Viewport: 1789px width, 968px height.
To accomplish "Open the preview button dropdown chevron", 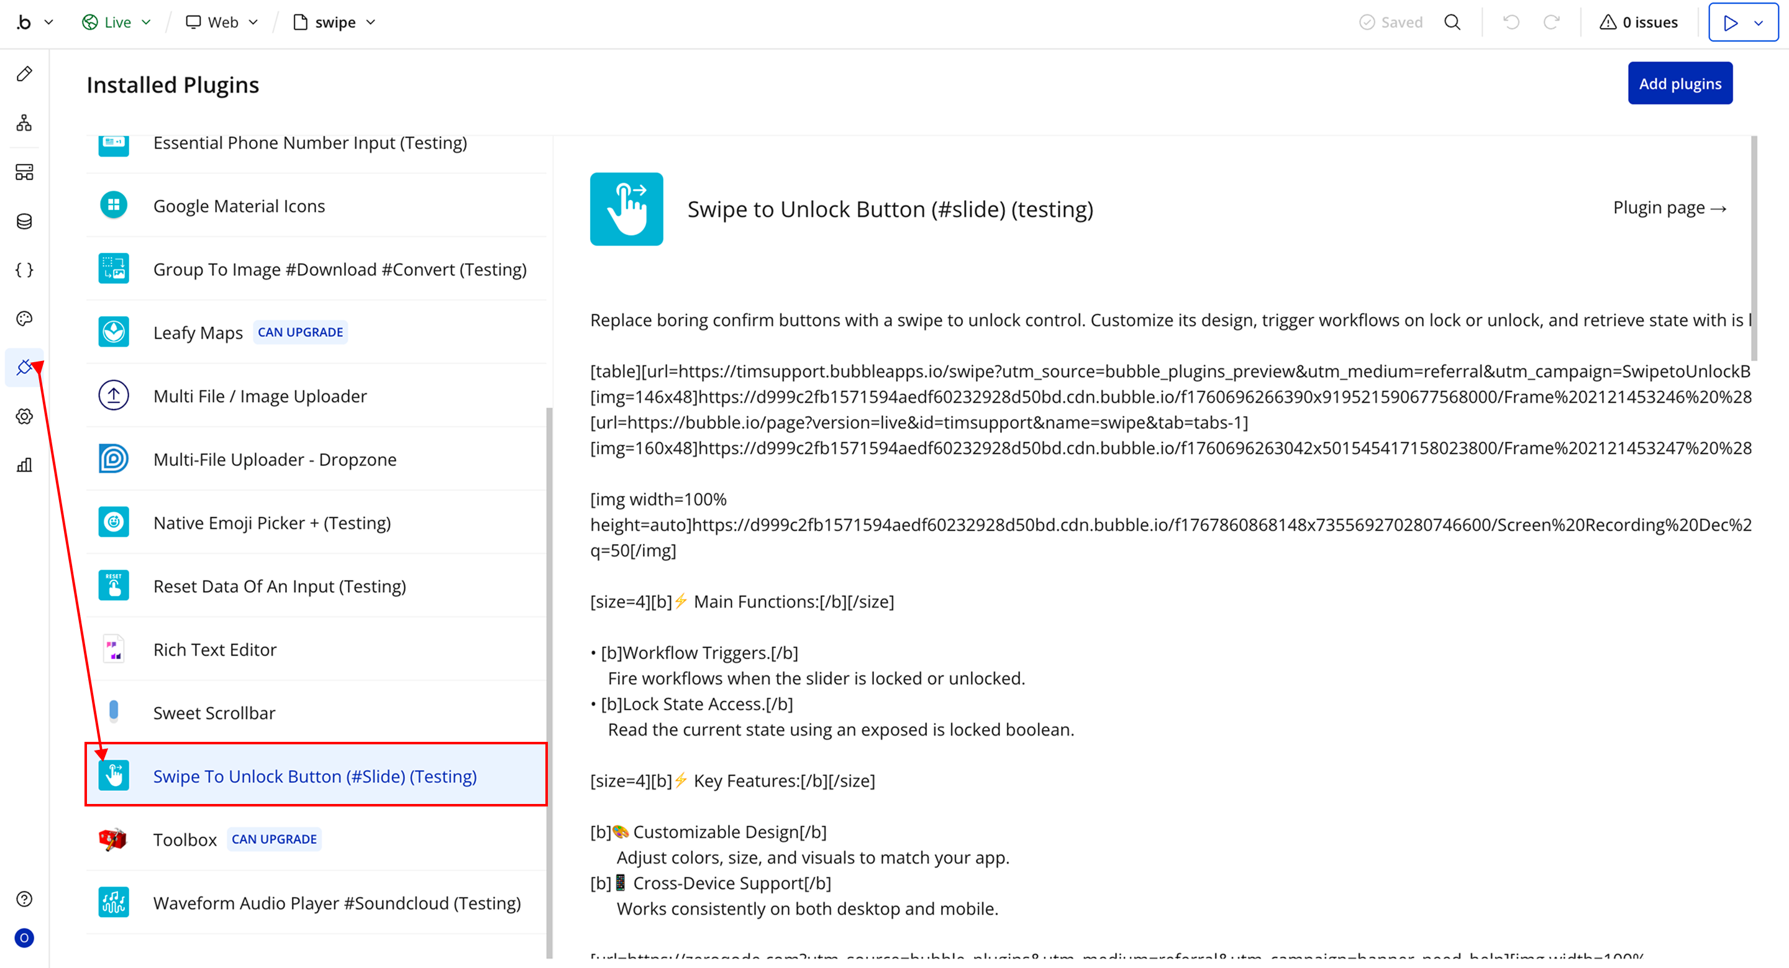I will click(1759, 23).
